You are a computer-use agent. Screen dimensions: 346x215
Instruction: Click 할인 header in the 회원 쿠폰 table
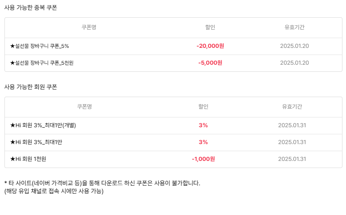tap(203, 107)
